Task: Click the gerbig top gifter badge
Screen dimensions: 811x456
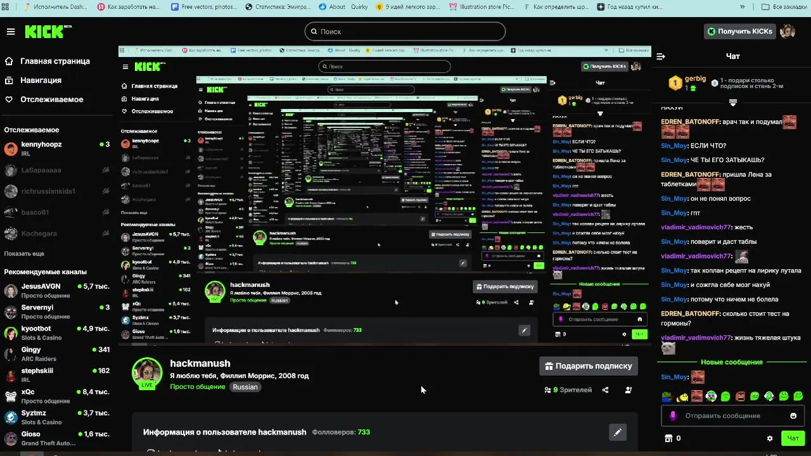Action: (675, 83)
